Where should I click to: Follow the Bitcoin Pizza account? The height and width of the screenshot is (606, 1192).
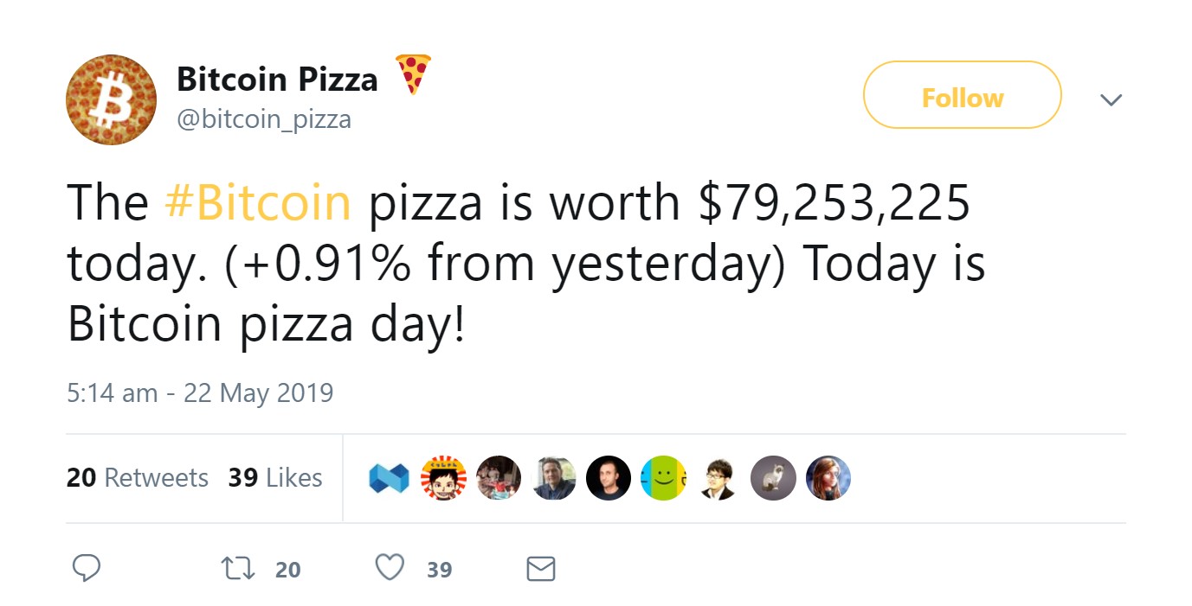[962, 98]
